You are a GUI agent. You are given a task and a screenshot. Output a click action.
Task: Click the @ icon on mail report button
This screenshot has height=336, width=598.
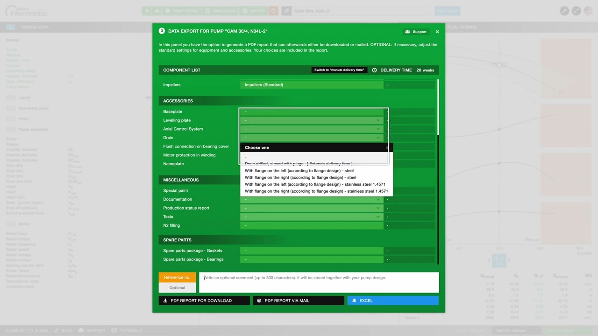click(x=259, y=301)
